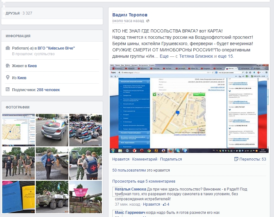Expand post text via Еще link
The width and height of the screenshot is (274, 217).
point(164,56)
